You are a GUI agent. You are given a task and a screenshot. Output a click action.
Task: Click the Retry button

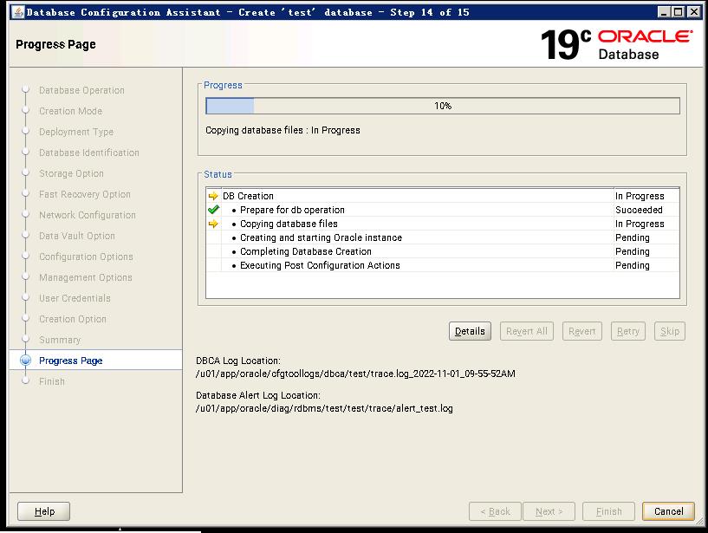tap(628, 331)
